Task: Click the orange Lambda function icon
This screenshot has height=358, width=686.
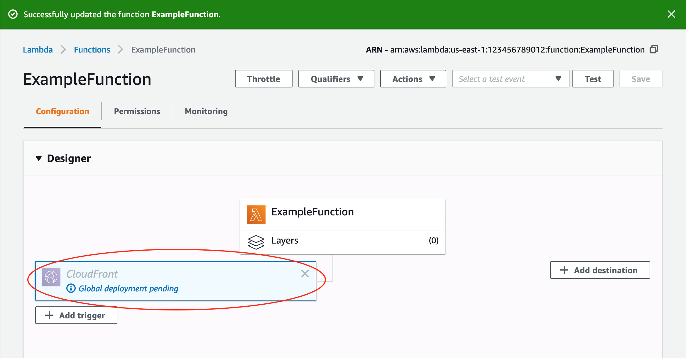Action: [256, 215]
